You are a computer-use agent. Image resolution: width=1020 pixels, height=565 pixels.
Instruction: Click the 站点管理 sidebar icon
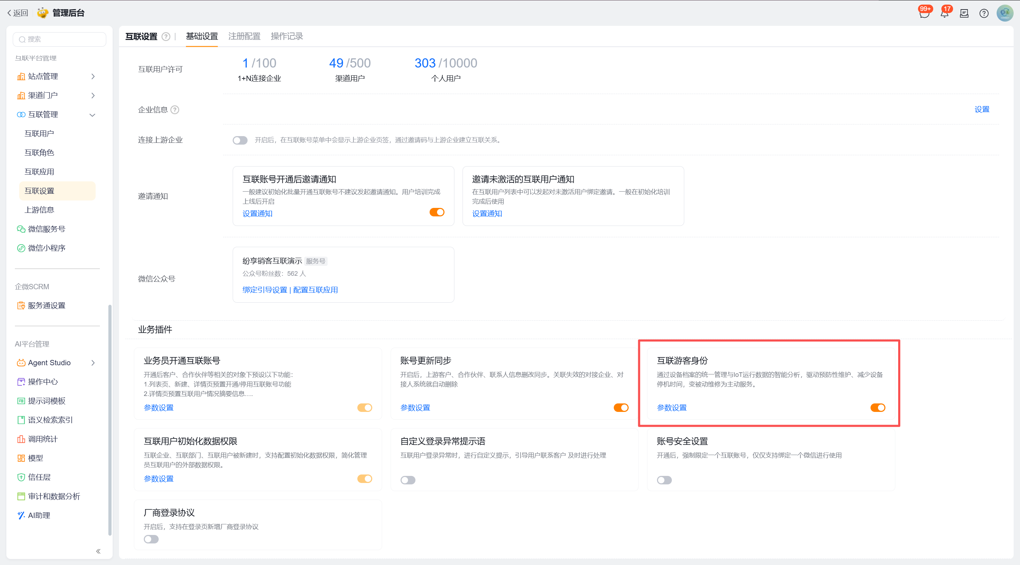coord(21,76)
